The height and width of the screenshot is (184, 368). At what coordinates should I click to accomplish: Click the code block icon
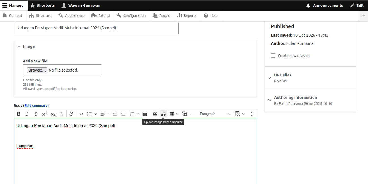click(238, 114)
